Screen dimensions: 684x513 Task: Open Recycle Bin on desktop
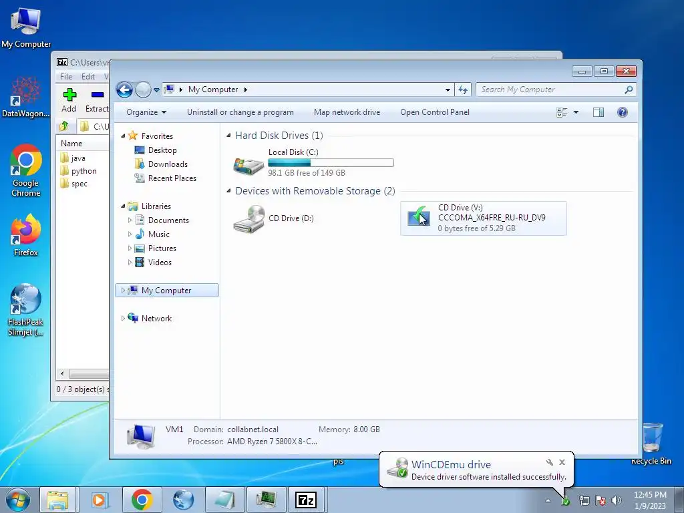(x=651, y=443)
